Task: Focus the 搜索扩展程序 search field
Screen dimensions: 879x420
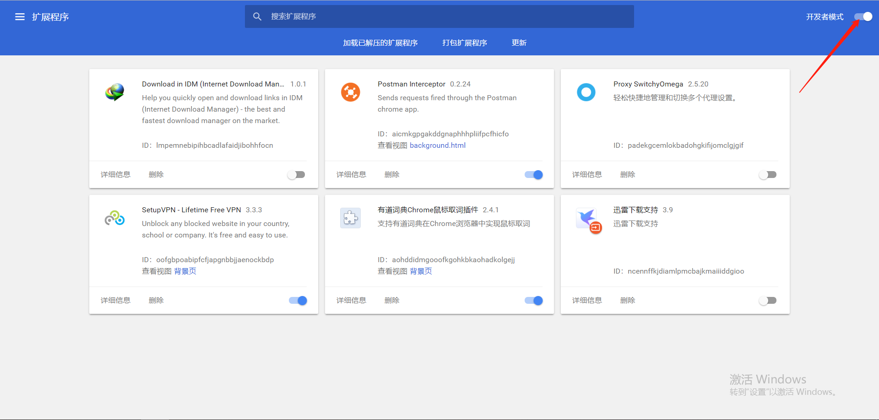Action: pyautogui.click(x=439, y=16)
